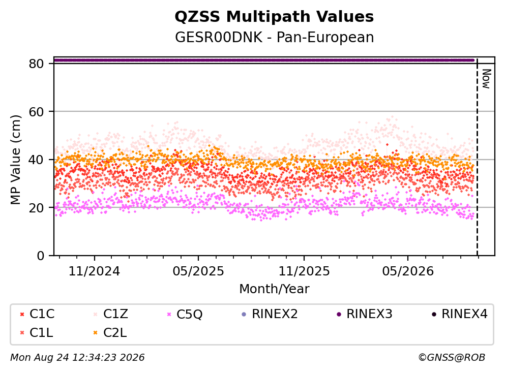Click the RINEX2 legend dot
The height and width of the screenshot is (373, 505).
[244, 314]
